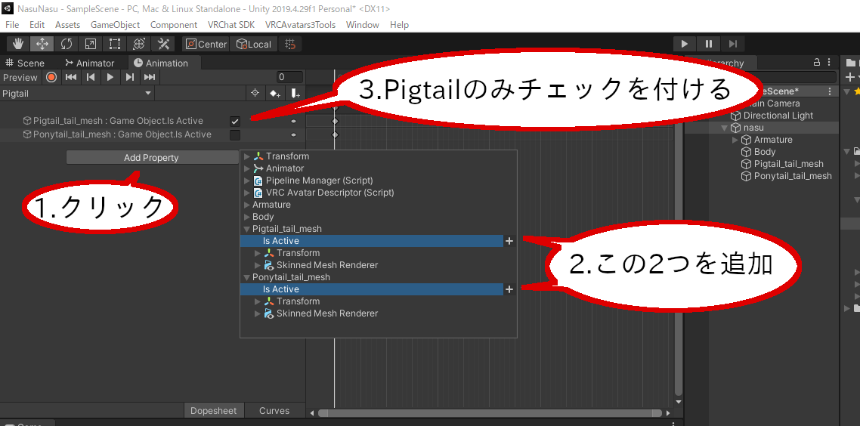Viewport: 860px width, 426px height.
Task: Select the Move tool
Action: [42, 45]
